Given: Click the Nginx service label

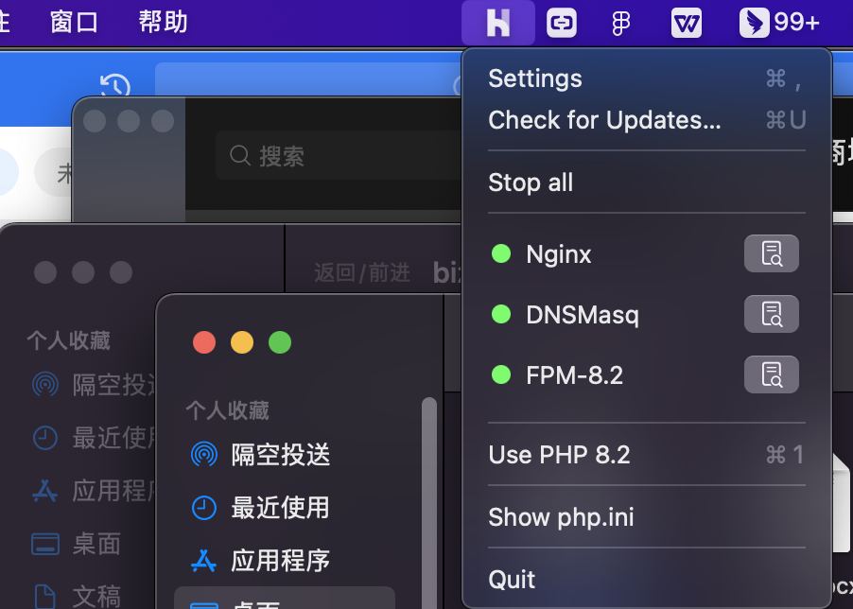Looking at the screenshot, I should point(559,254).
